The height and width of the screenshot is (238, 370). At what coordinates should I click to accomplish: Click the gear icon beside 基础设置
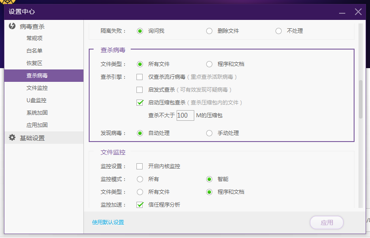[x=12, y=138]
